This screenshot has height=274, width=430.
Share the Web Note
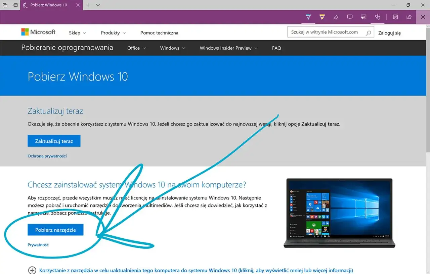click(409, 17)
